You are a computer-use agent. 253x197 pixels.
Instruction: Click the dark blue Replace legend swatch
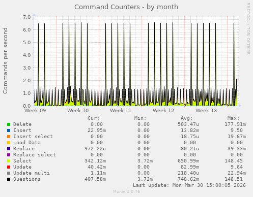coord(9,149)
